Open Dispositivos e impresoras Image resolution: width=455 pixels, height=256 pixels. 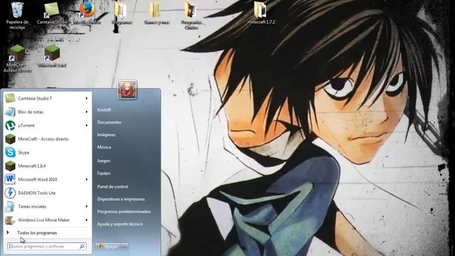(x=121, y=199)
